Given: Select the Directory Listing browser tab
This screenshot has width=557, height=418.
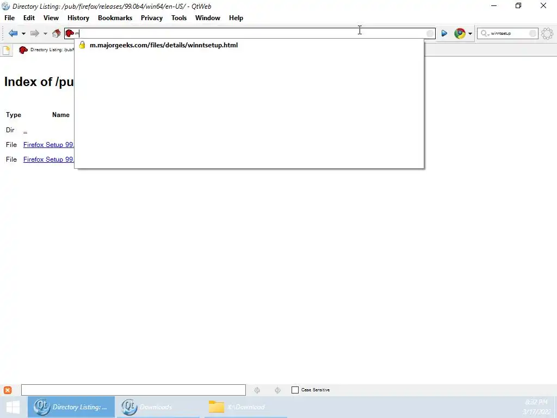Looking at the screenshot, I should [x=46, y=50].
